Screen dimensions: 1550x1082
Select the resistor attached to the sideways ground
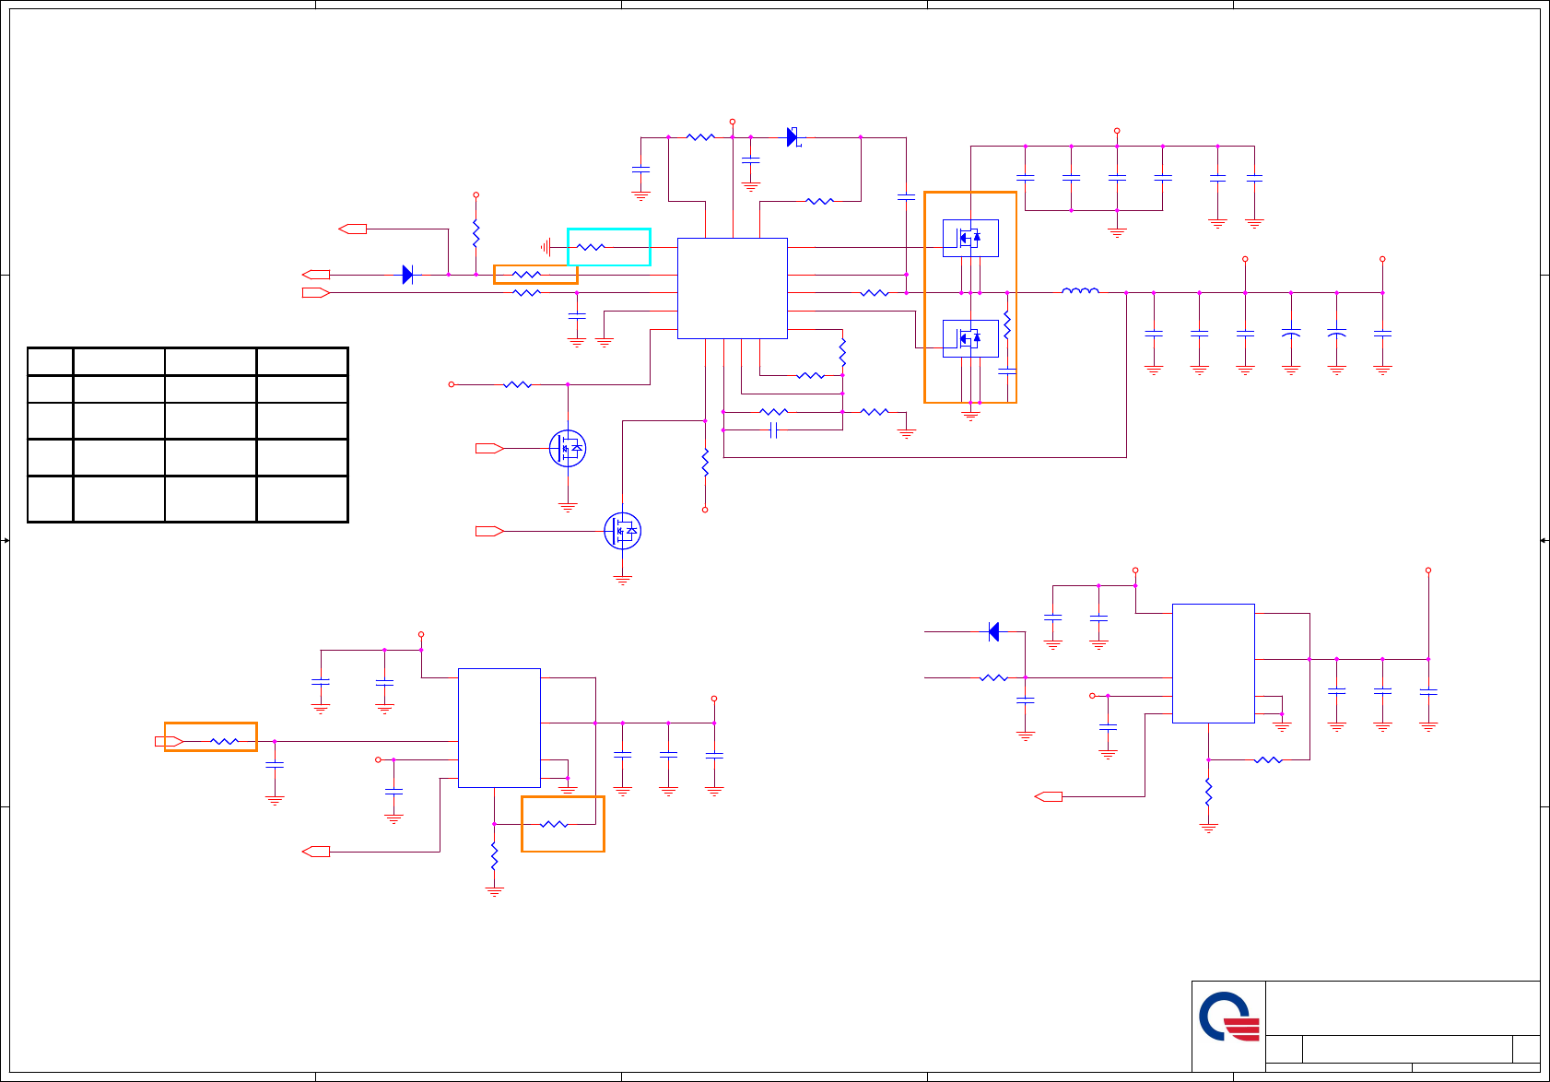591,247
